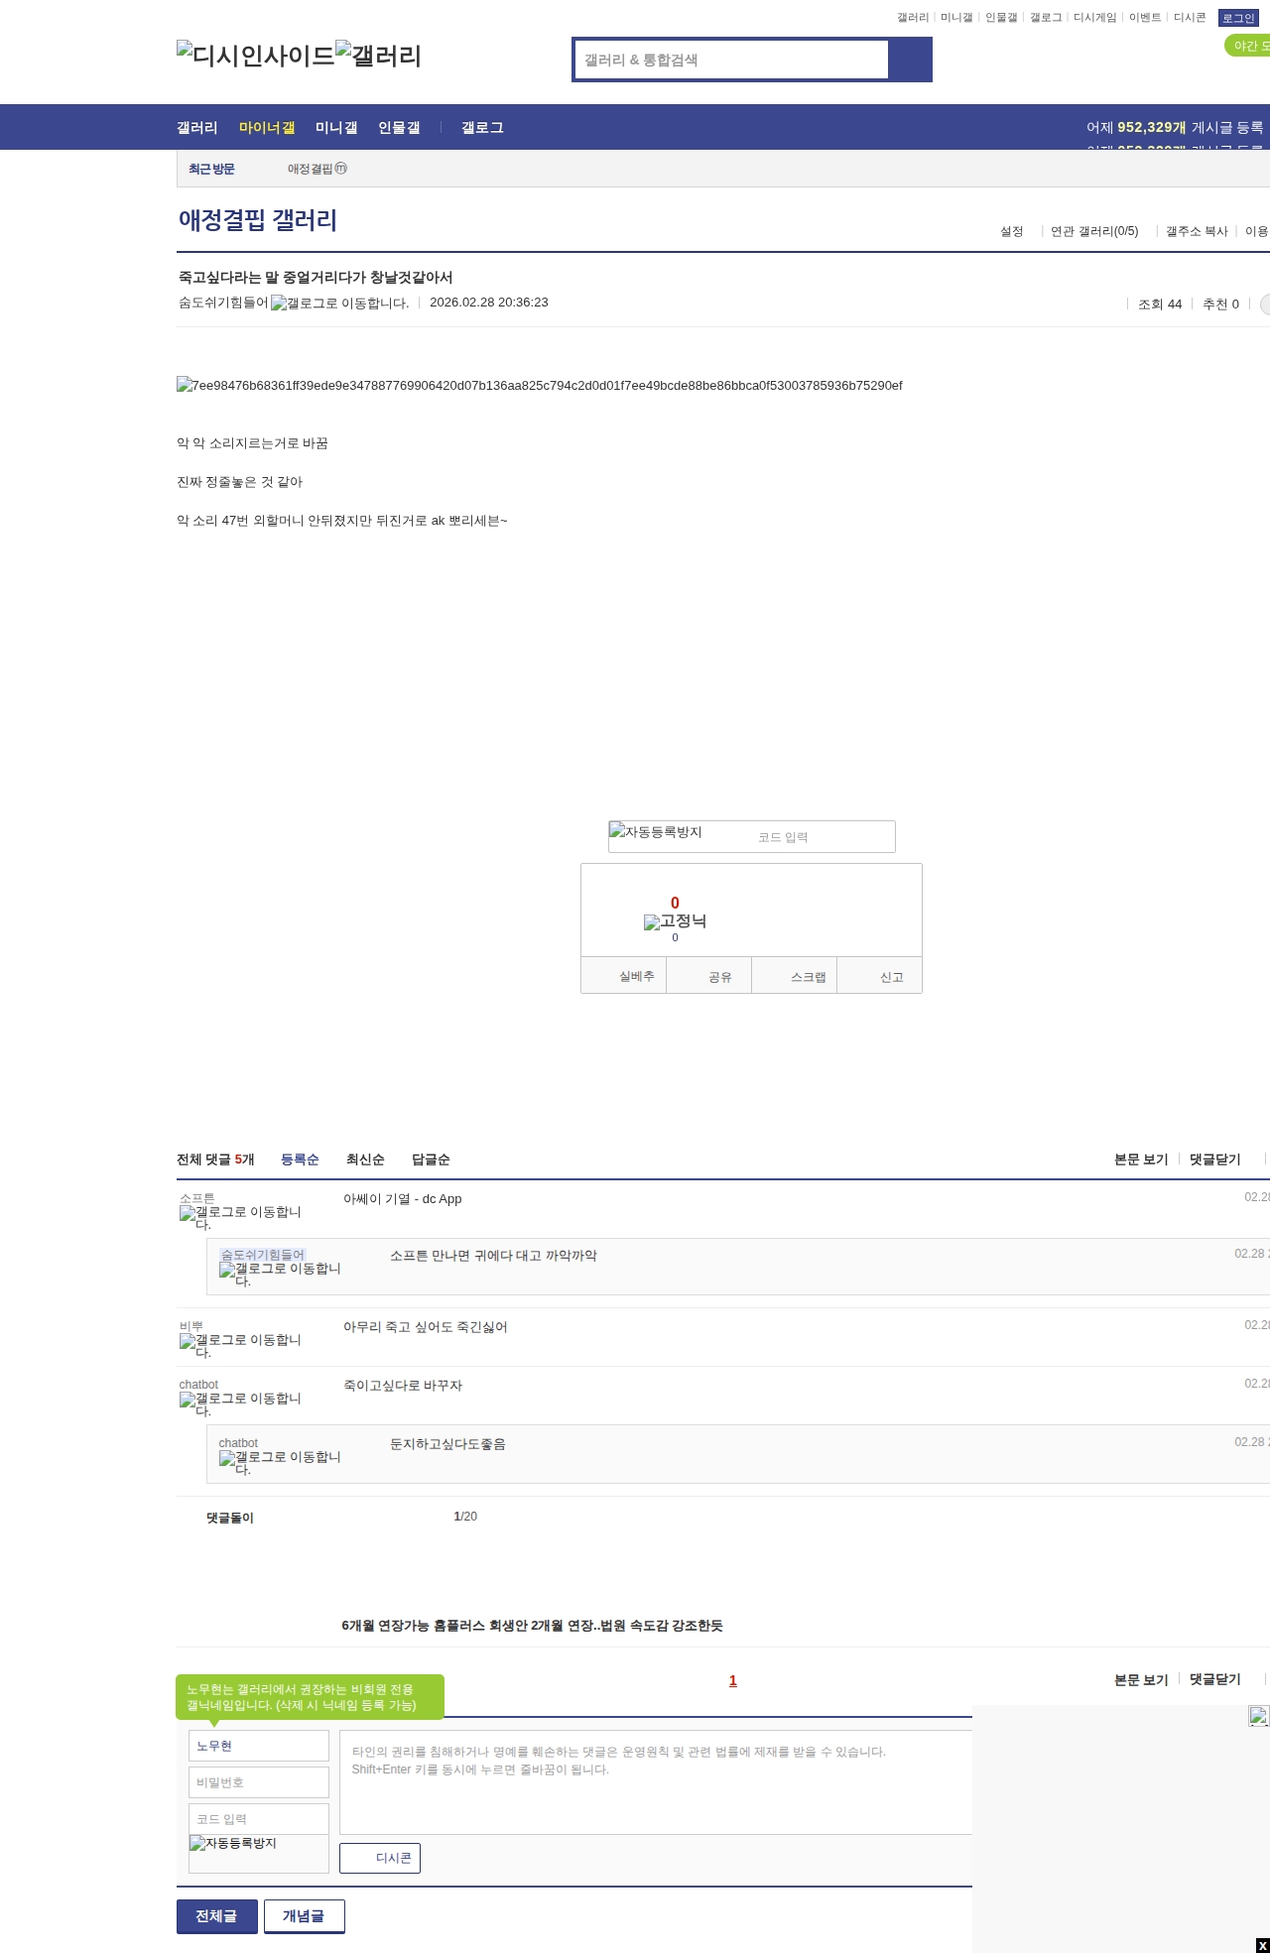
Task: Click the 전체글 button
Action: 216,1916
